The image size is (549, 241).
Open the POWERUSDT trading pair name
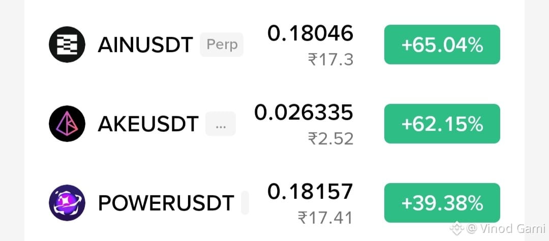[x=166, y=203]
